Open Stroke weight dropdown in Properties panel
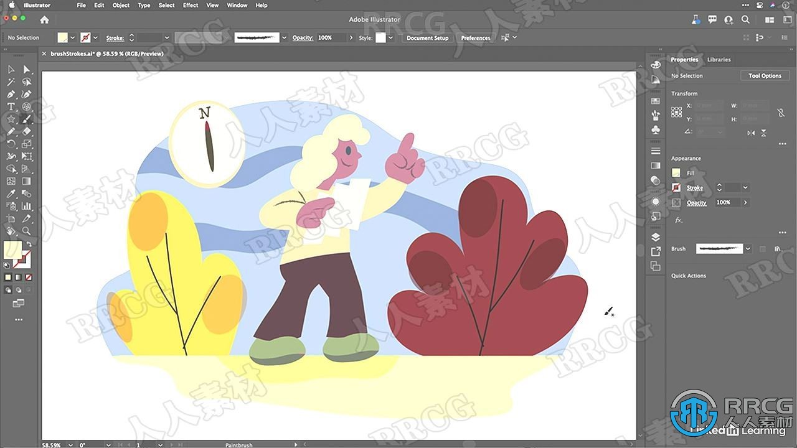The width and height of the screenshot is (797, 448). (745, 187)
